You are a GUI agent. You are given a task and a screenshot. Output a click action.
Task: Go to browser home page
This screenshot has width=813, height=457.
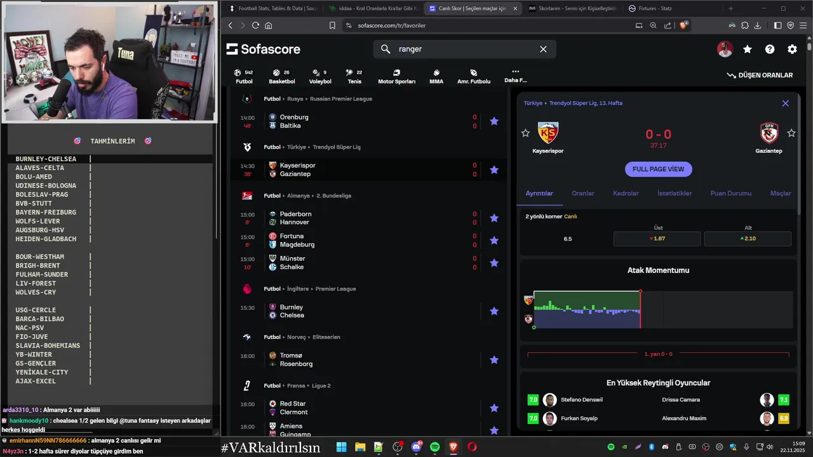pyautogui.click(x=269, y=25)
